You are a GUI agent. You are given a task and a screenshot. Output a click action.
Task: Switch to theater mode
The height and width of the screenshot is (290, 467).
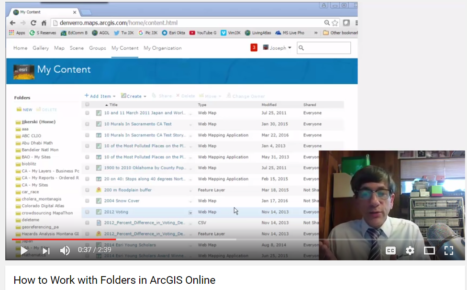tap(429, 251)
